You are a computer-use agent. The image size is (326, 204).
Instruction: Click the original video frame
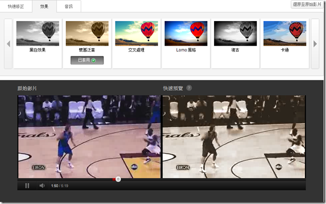[x=89, y=137]
